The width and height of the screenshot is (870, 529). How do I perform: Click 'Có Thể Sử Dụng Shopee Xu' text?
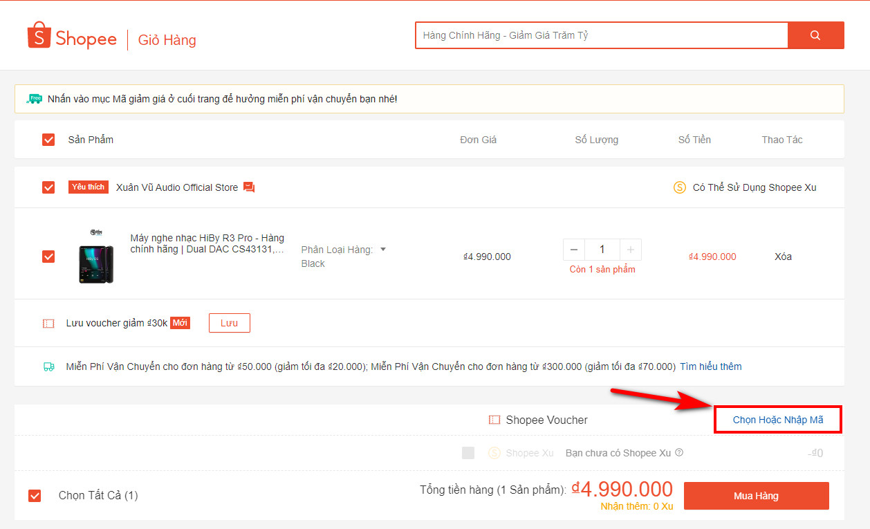pyautogui.click(x=755, y=187)
